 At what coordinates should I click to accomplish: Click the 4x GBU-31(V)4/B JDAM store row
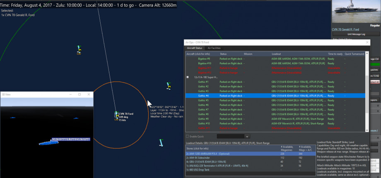point(251,162)
